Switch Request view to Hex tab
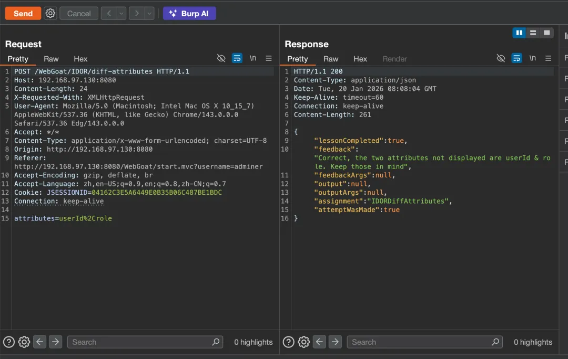The height and width of the screenshot is (359, 568). (x=80, y=59)
